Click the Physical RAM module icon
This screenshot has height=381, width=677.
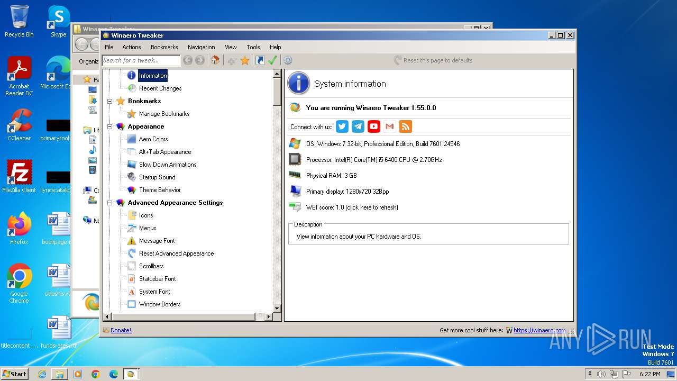point(295,175)
